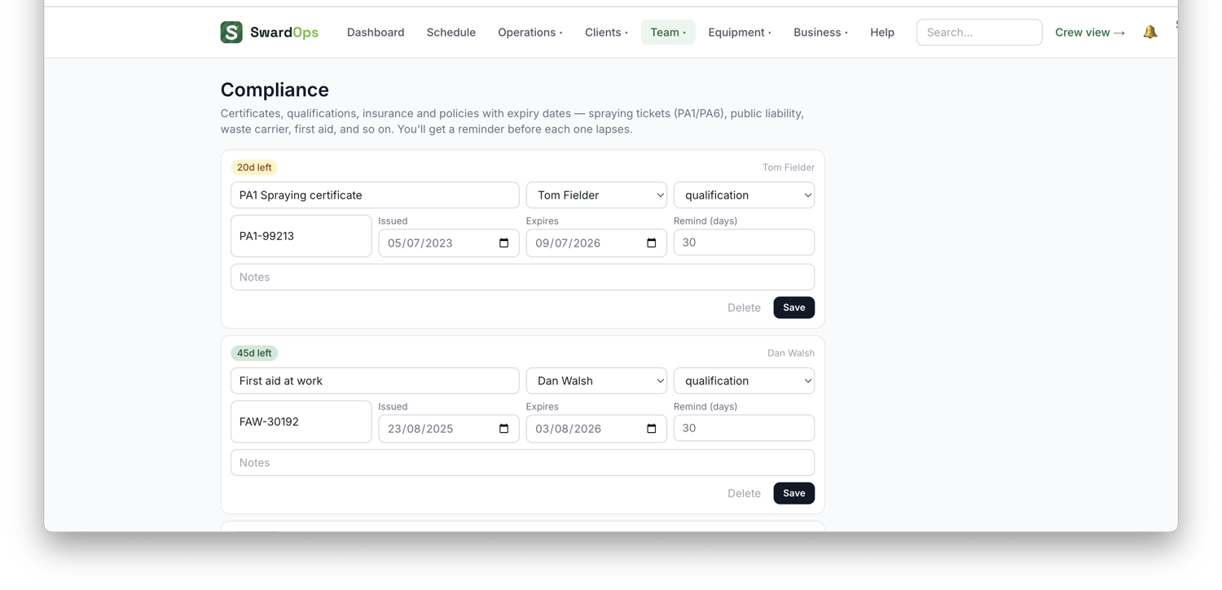Click expires date 03/08/2026 field
This screenshot has height=590, width=1222.
596,429
